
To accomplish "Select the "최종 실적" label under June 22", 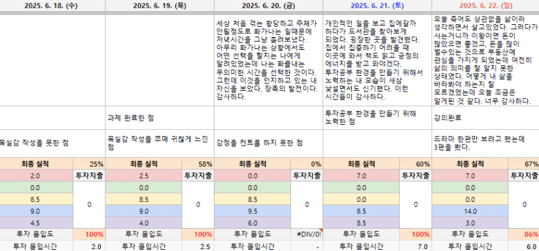I will [470, 164].
